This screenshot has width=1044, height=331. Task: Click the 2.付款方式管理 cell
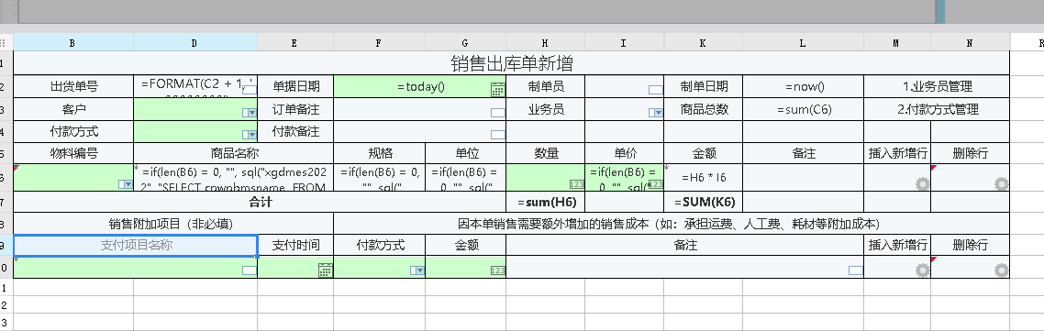[x=937, y=110]
